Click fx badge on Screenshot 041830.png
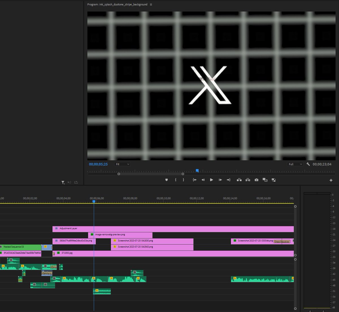339x312 pixels. (x=115, y=241)
